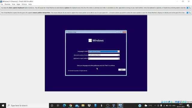Open the volume control in tray
This screenshot has width=192, height=108.
click(170, 106)
